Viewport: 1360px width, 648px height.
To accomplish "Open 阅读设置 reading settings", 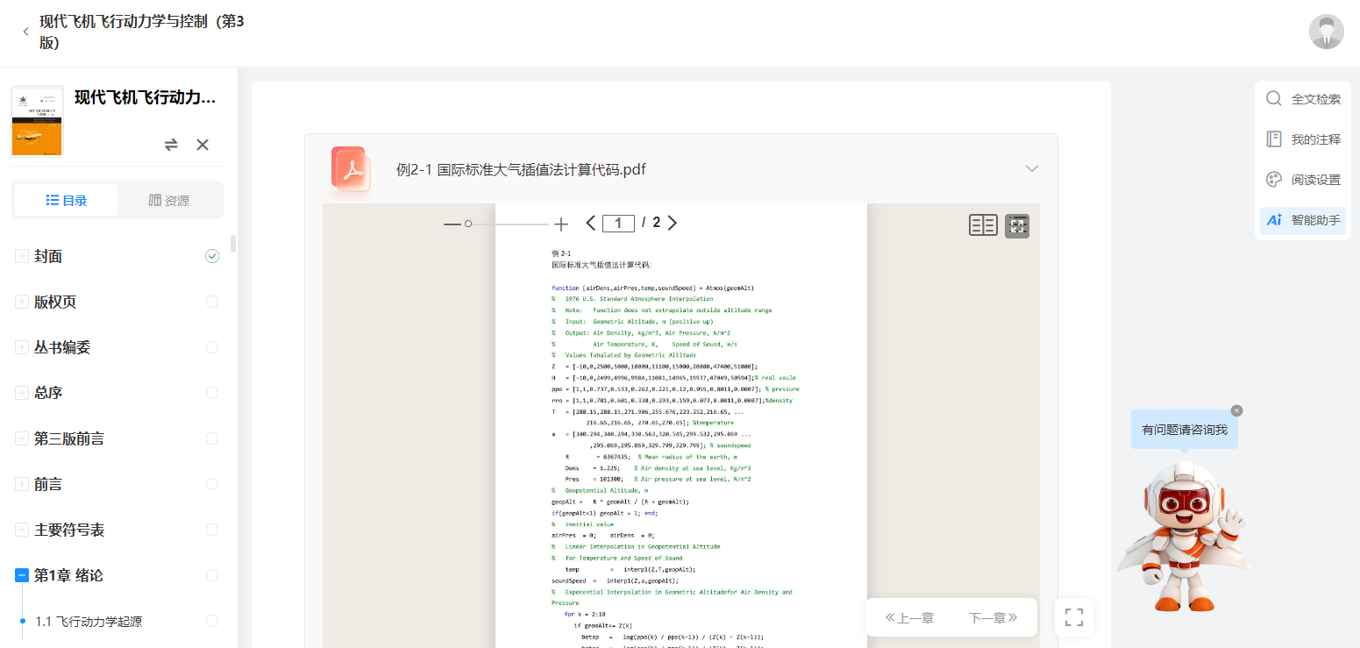I will tap(1303, 179).
